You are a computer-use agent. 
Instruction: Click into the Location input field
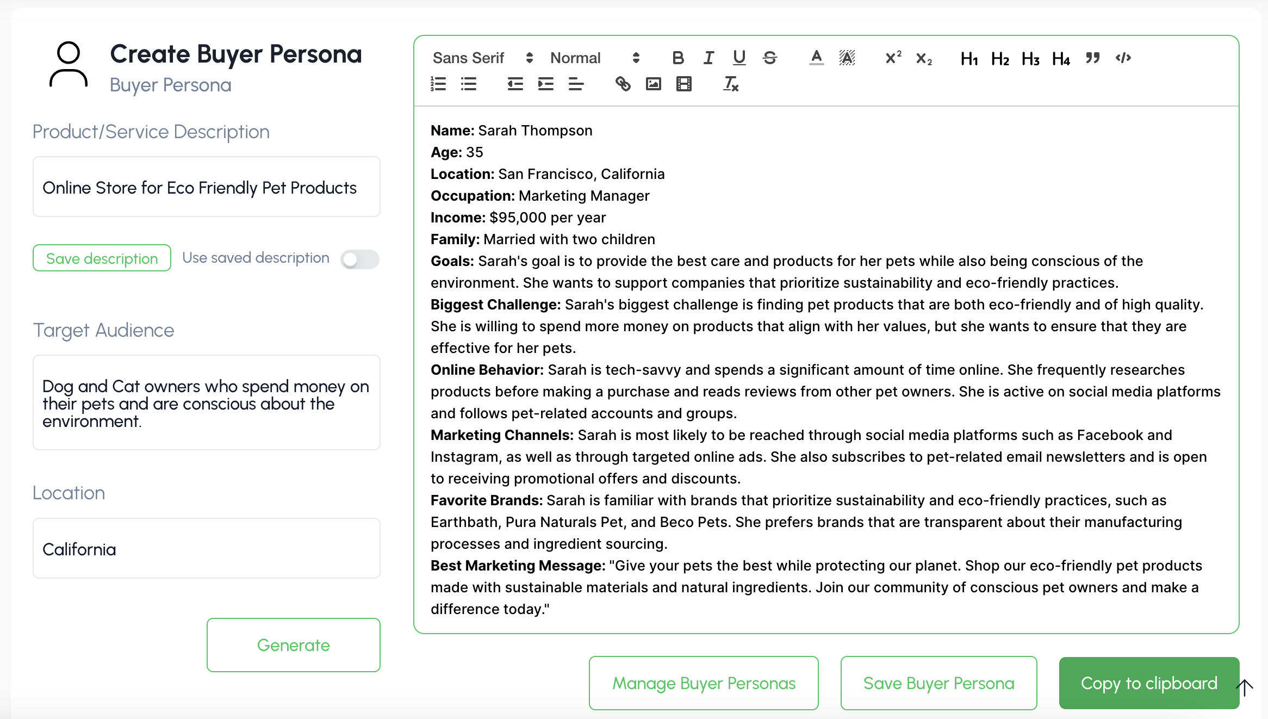(206, 548)
